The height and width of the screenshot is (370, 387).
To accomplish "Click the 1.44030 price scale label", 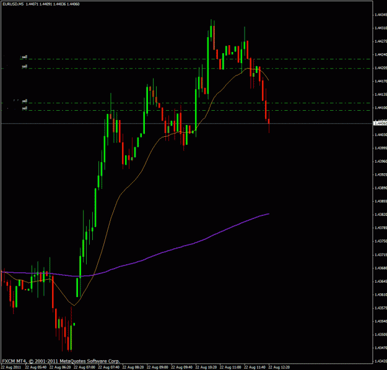I will (381, 135).
